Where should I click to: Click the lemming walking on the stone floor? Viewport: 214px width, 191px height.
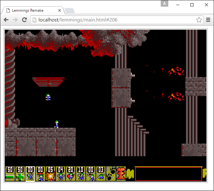(x=57, y=124)
